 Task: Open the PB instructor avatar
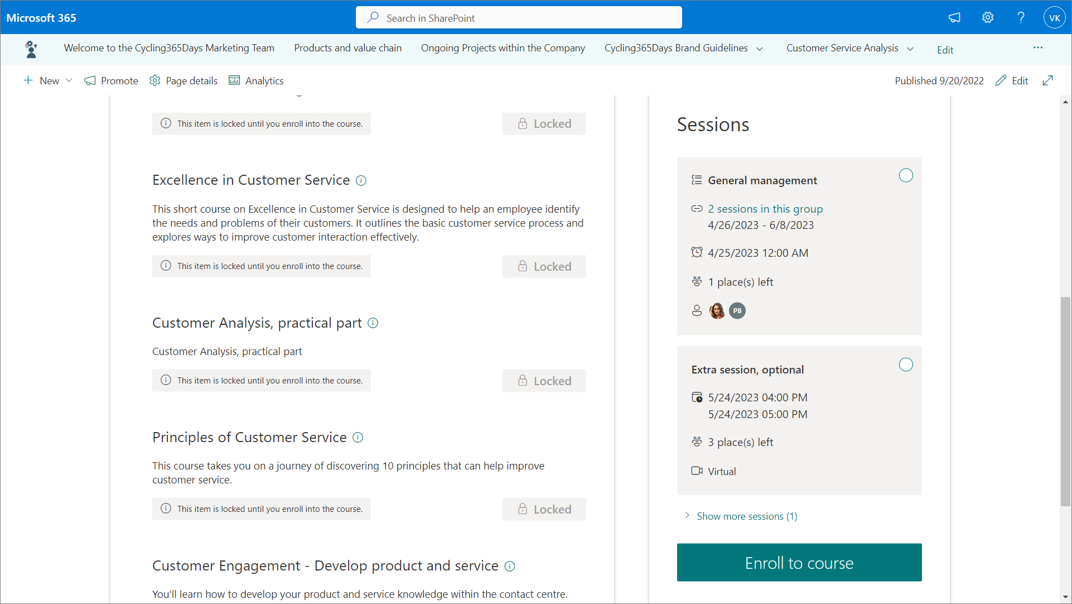click(x=737, y=311)
